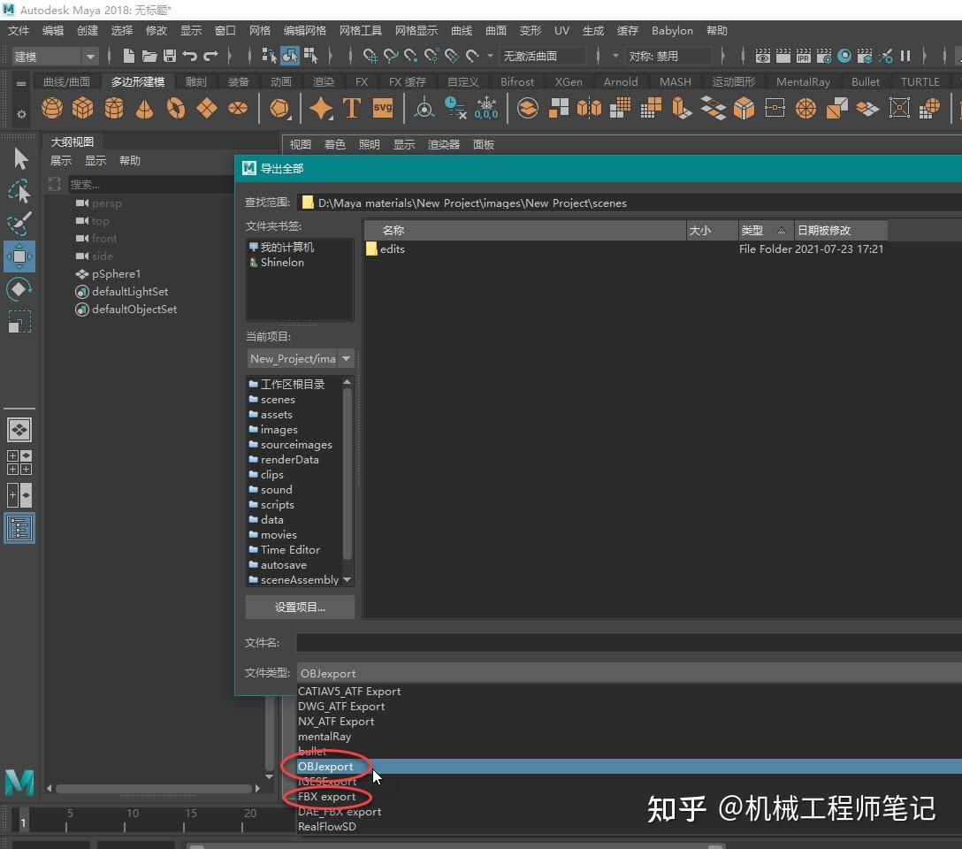The height and width of the screenshot is (849, 962).
Task: Activate the Rotate tool
Action: coord(19,289)
